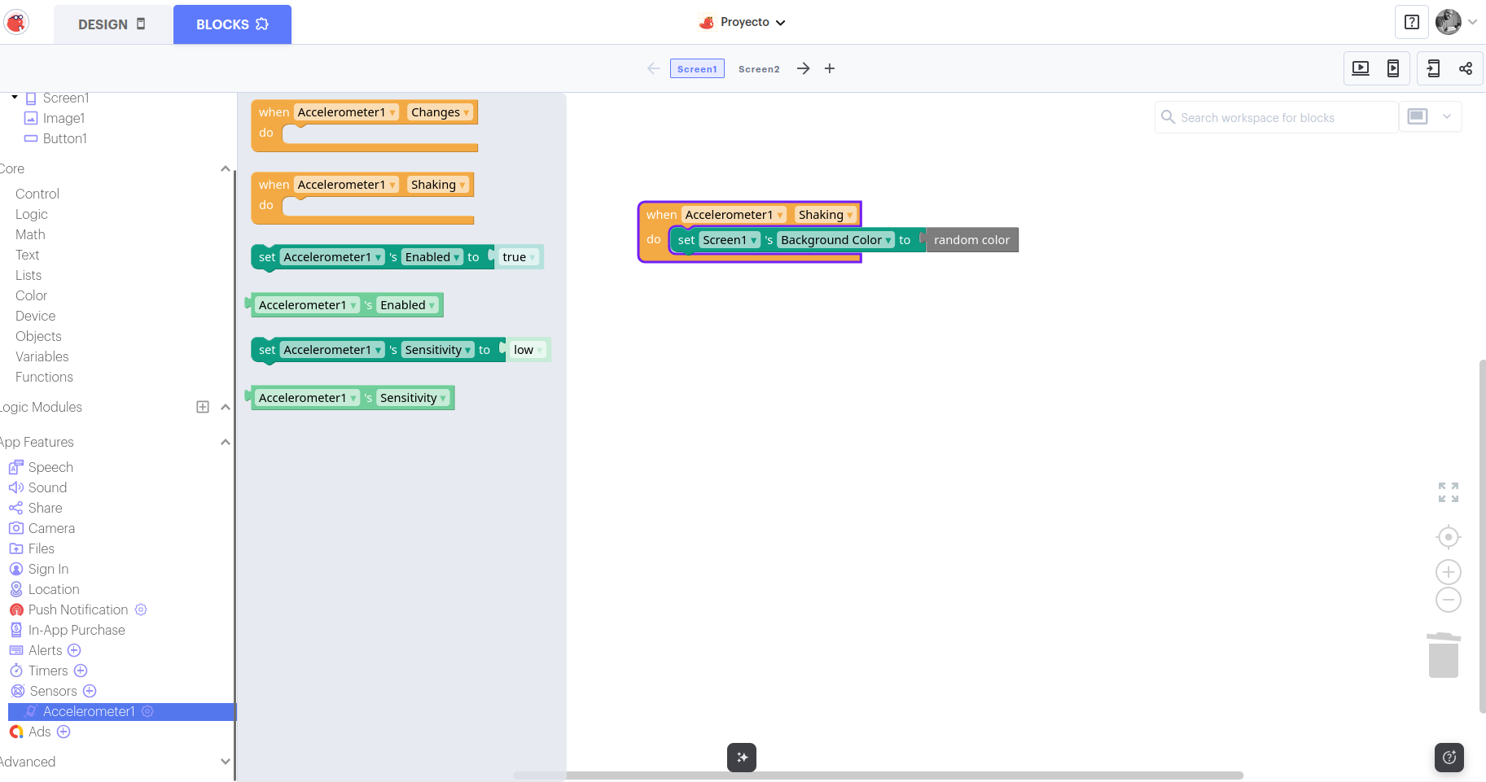The image size is (1486, 782).
Task: Click the trash can icon
Action: click(1443, 655)
